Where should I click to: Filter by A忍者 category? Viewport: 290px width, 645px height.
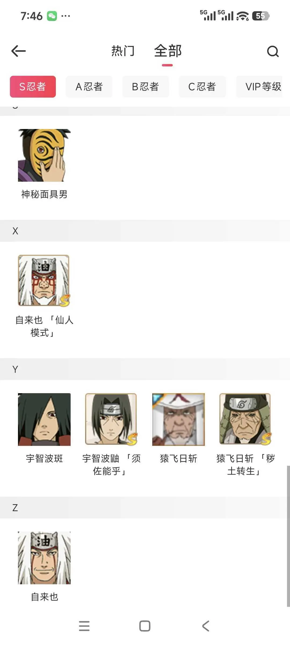tap(89, 87)
